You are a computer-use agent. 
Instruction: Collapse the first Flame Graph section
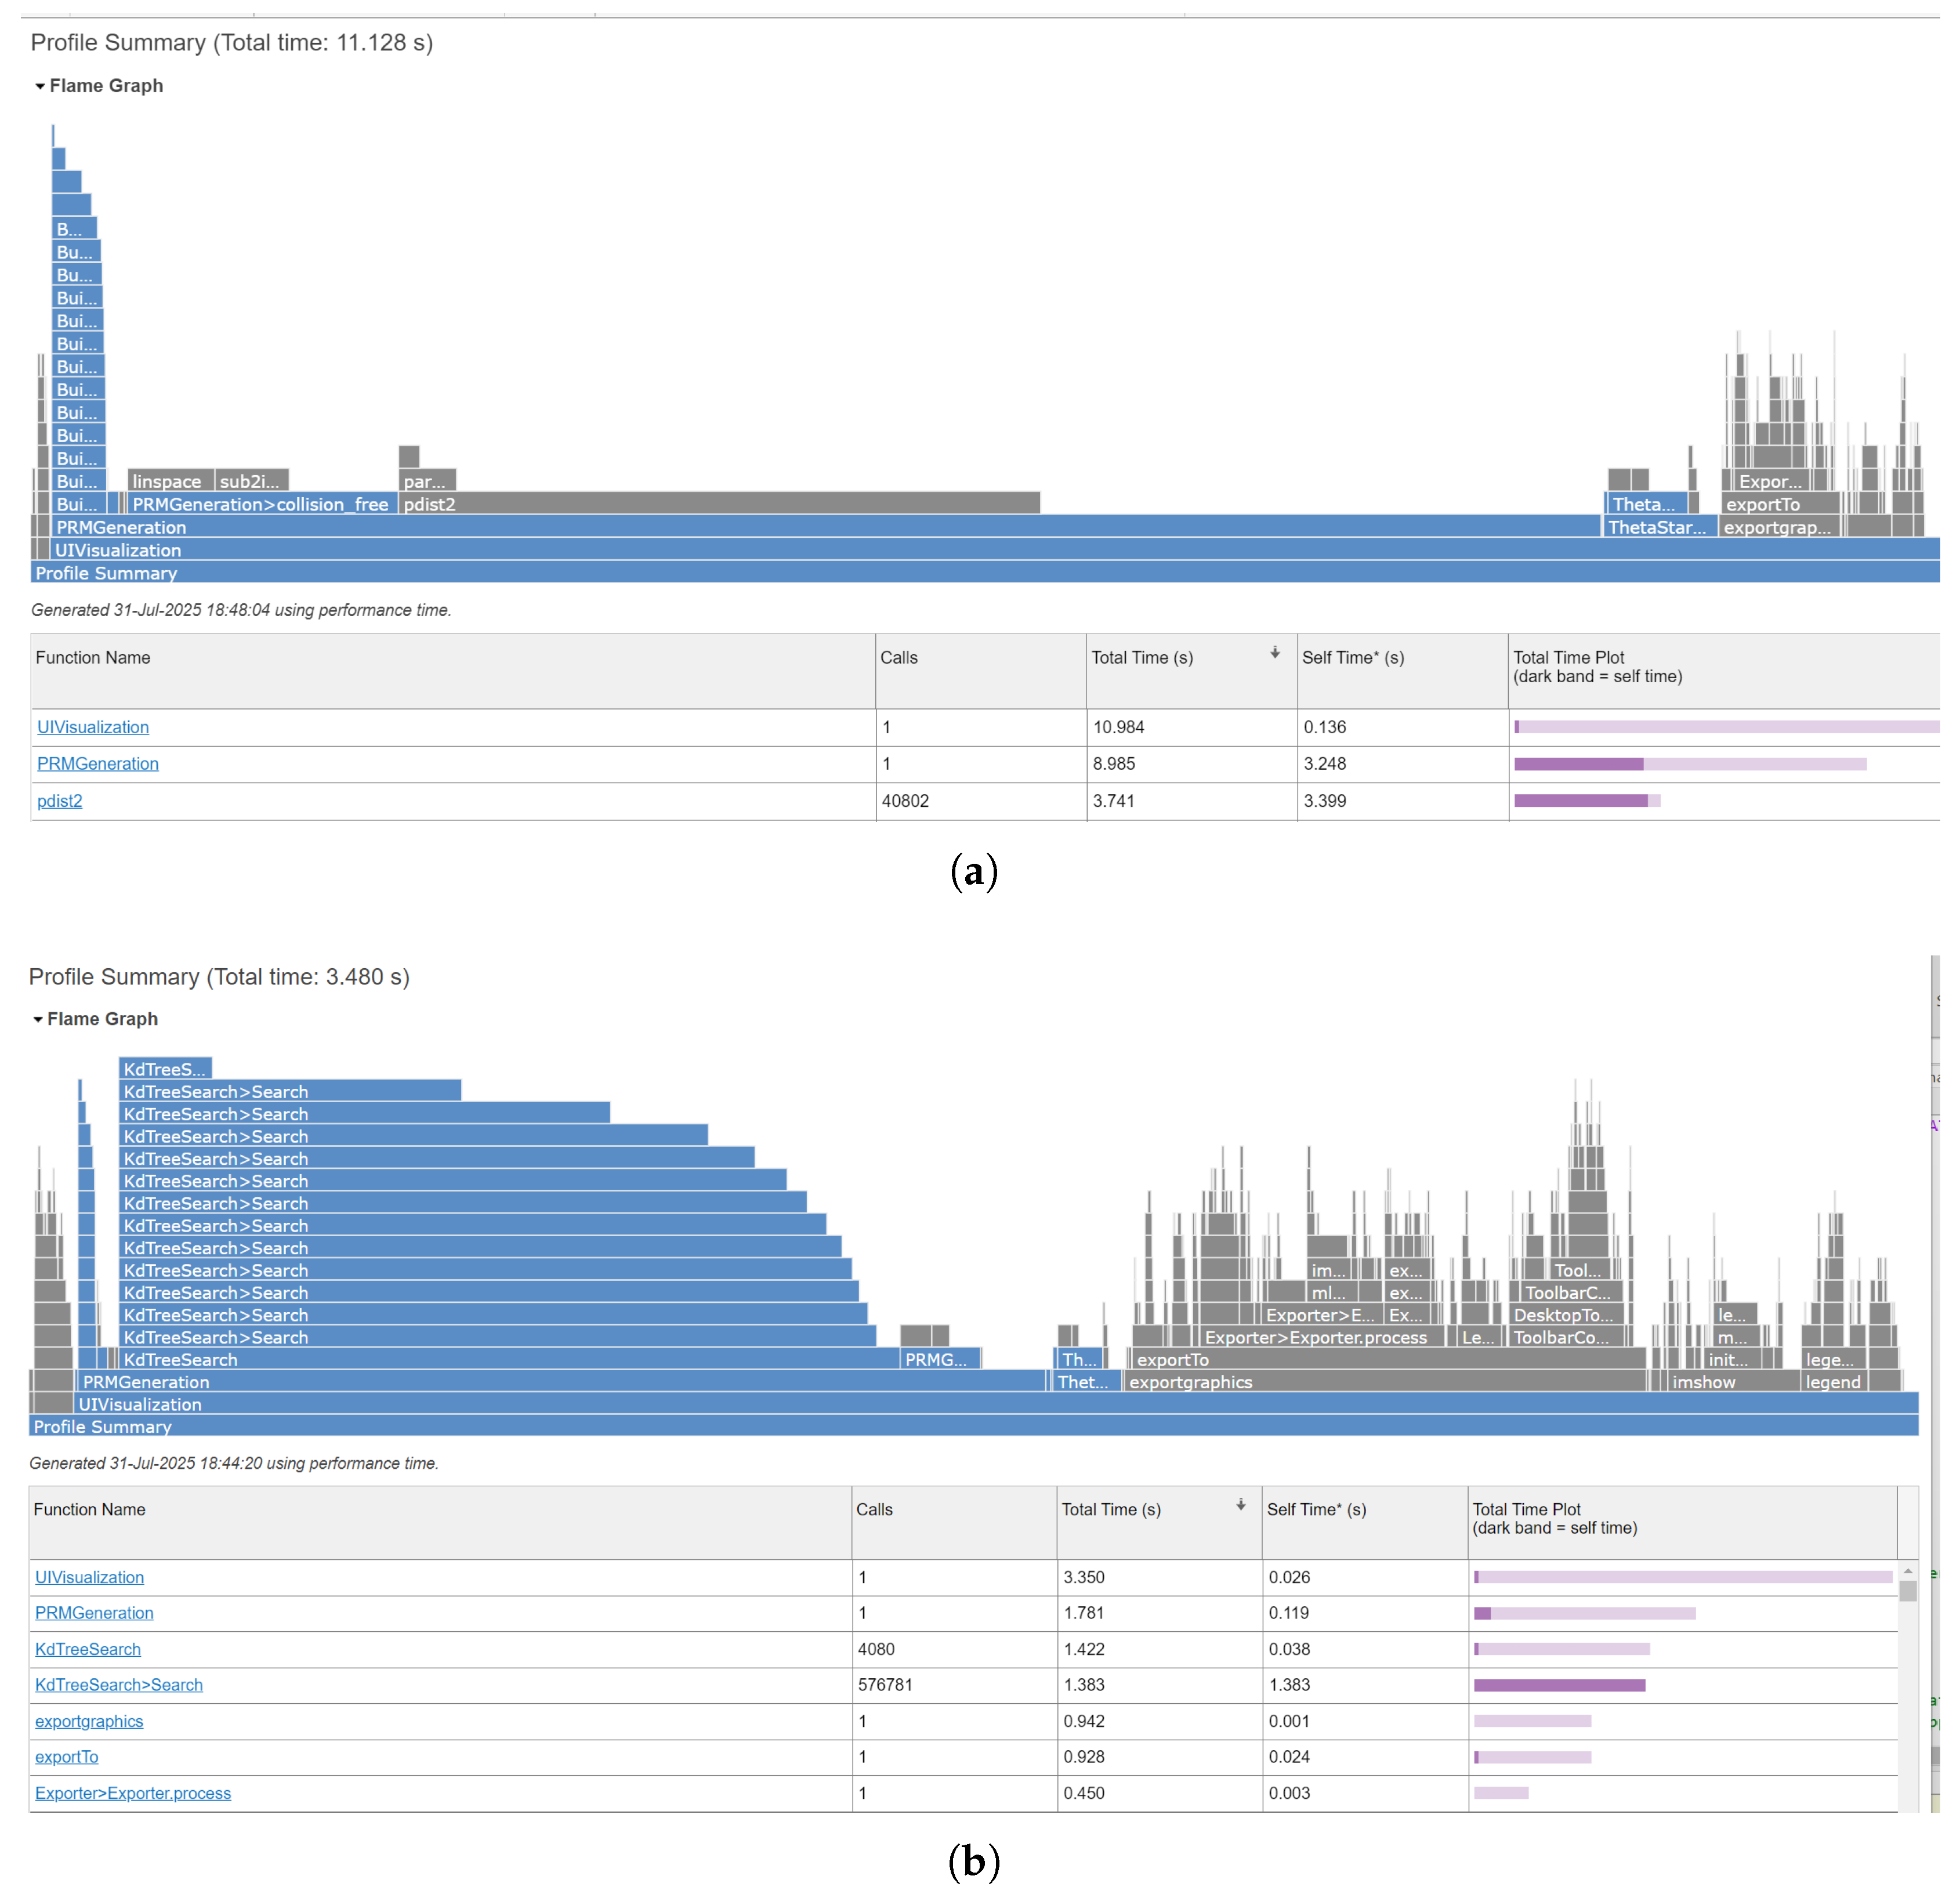(40, 86)
